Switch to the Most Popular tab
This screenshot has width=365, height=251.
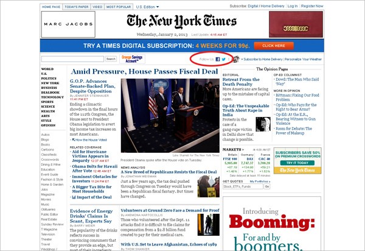[119, 7]
